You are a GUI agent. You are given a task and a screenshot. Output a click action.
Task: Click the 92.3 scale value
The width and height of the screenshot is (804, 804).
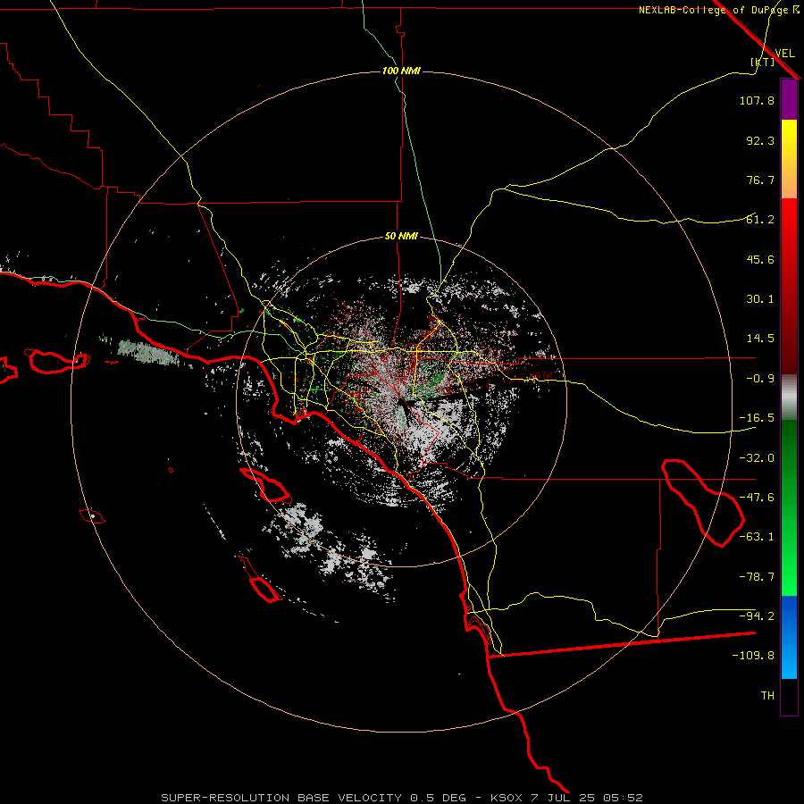tap(760, 140)
